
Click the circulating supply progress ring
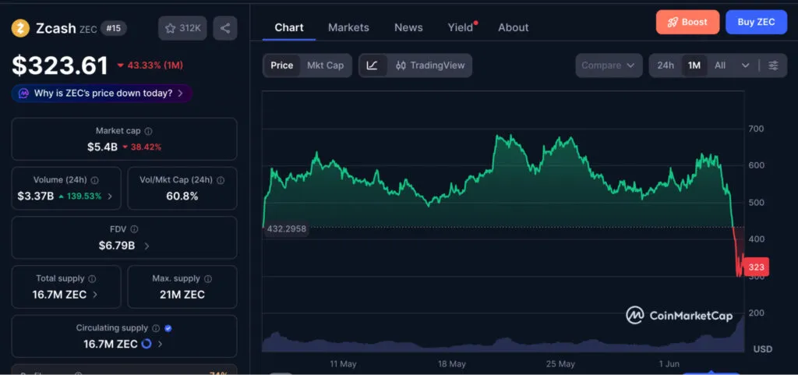[x=146, y=344]
